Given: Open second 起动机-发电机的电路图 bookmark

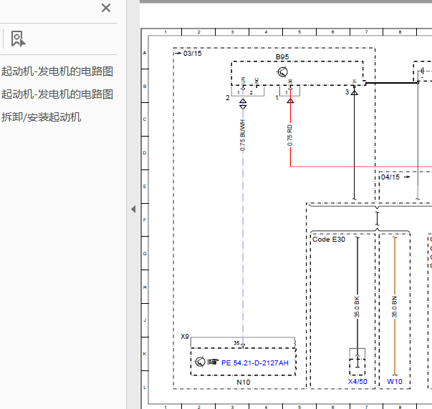Looking at the screenshot, I should [57, 94].
